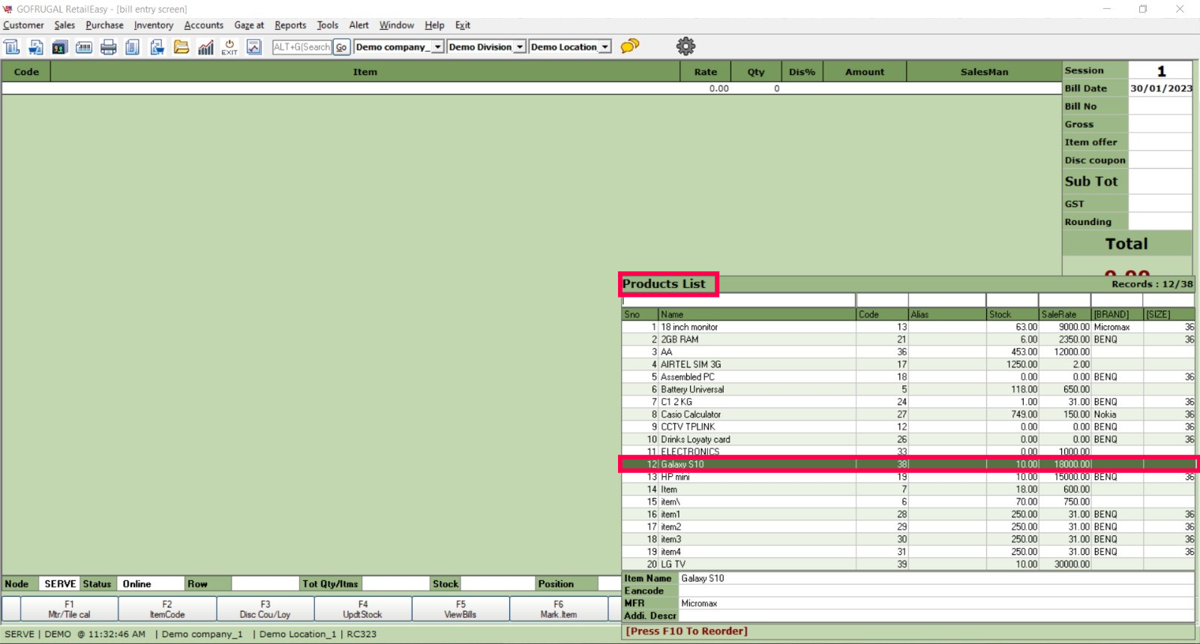Click the Products List name filter field
This screenshot has height=644, width=1200.
click(739, 301)
